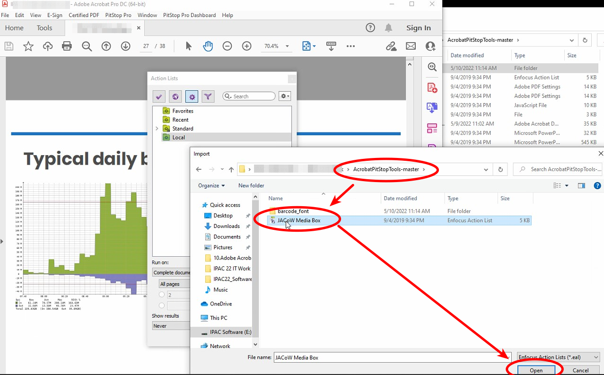Click the magnifier icon in Acrobat right pane
The width and height of the screenshot is (604, 375).
point(432,67)
